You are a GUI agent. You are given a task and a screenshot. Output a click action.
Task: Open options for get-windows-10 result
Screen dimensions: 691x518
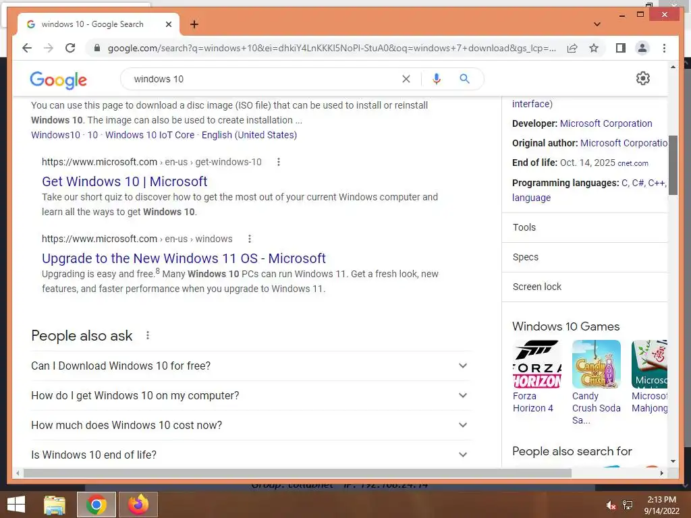278,162
